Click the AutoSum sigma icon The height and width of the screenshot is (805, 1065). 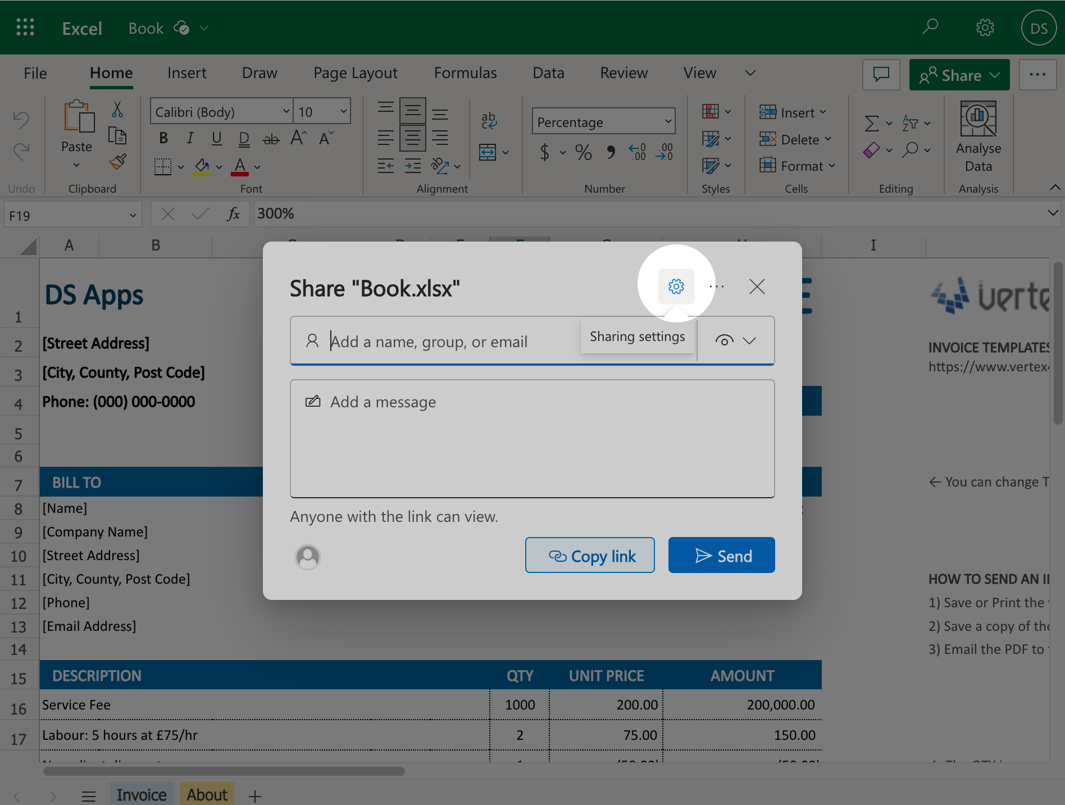871,123
